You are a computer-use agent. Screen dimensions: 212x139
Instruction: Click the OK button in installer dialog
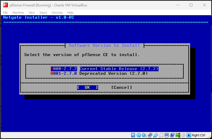[x=88, y=88]
